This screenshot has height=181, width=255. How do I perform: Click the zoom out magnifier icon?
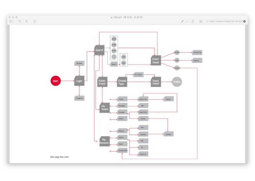20,21
